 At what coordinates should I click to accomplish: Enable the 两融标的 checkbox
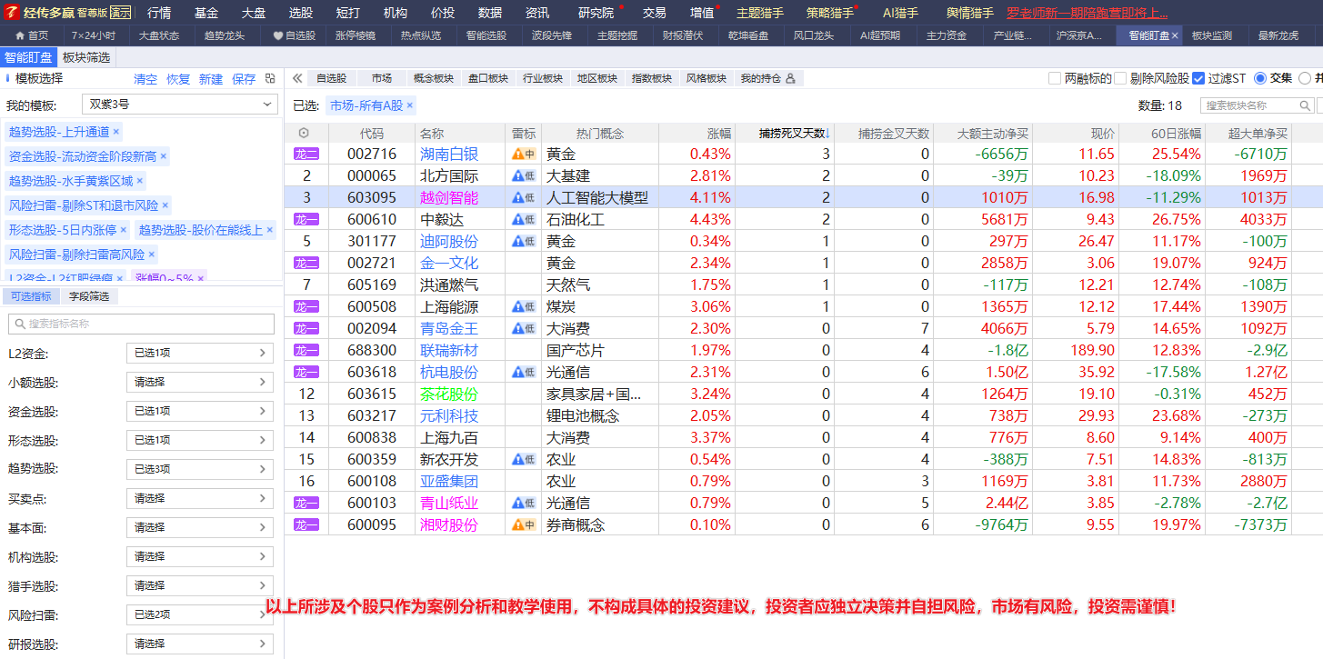click(x=1055, y=78)
